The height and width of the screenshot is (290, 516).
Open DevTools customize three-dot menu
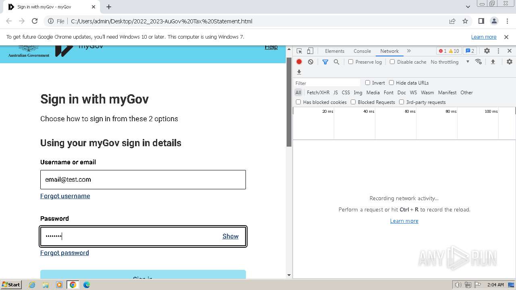498,51
